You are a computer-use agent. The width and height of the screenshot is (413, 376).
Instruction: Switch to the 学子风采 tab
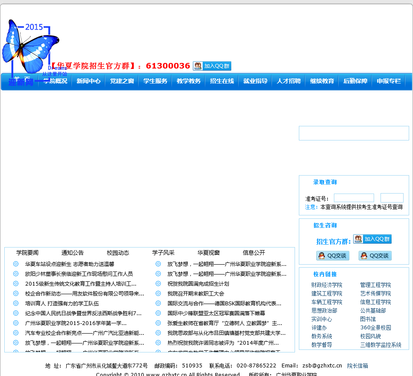pos(163,253)
